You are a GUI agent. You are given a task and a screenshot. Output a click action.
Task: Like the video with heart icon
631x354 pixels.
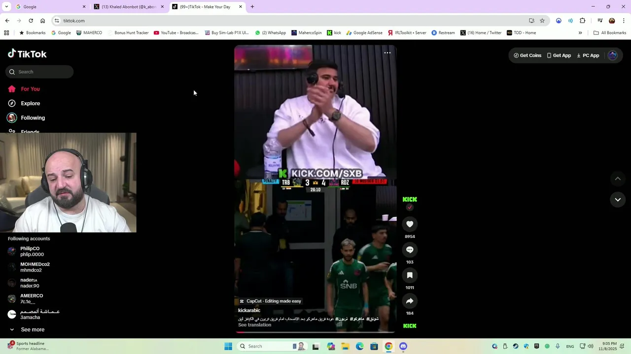coord(410,224)
